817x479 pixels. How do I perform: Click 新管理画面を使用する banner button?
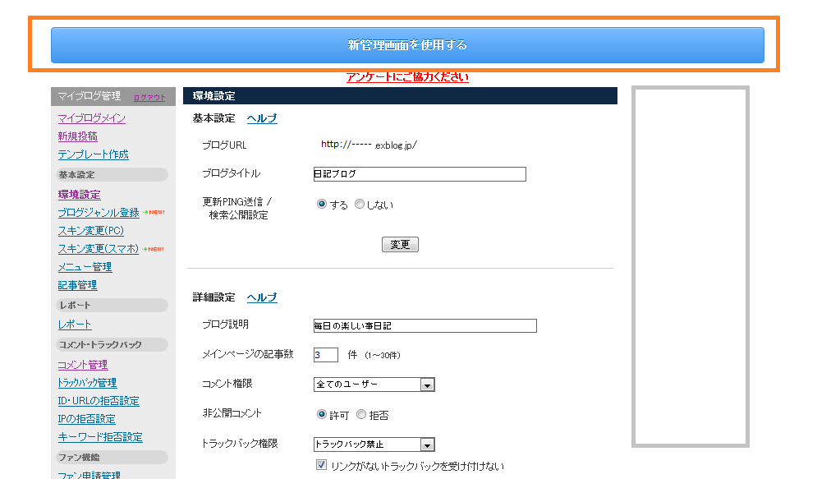click(408, 45)
